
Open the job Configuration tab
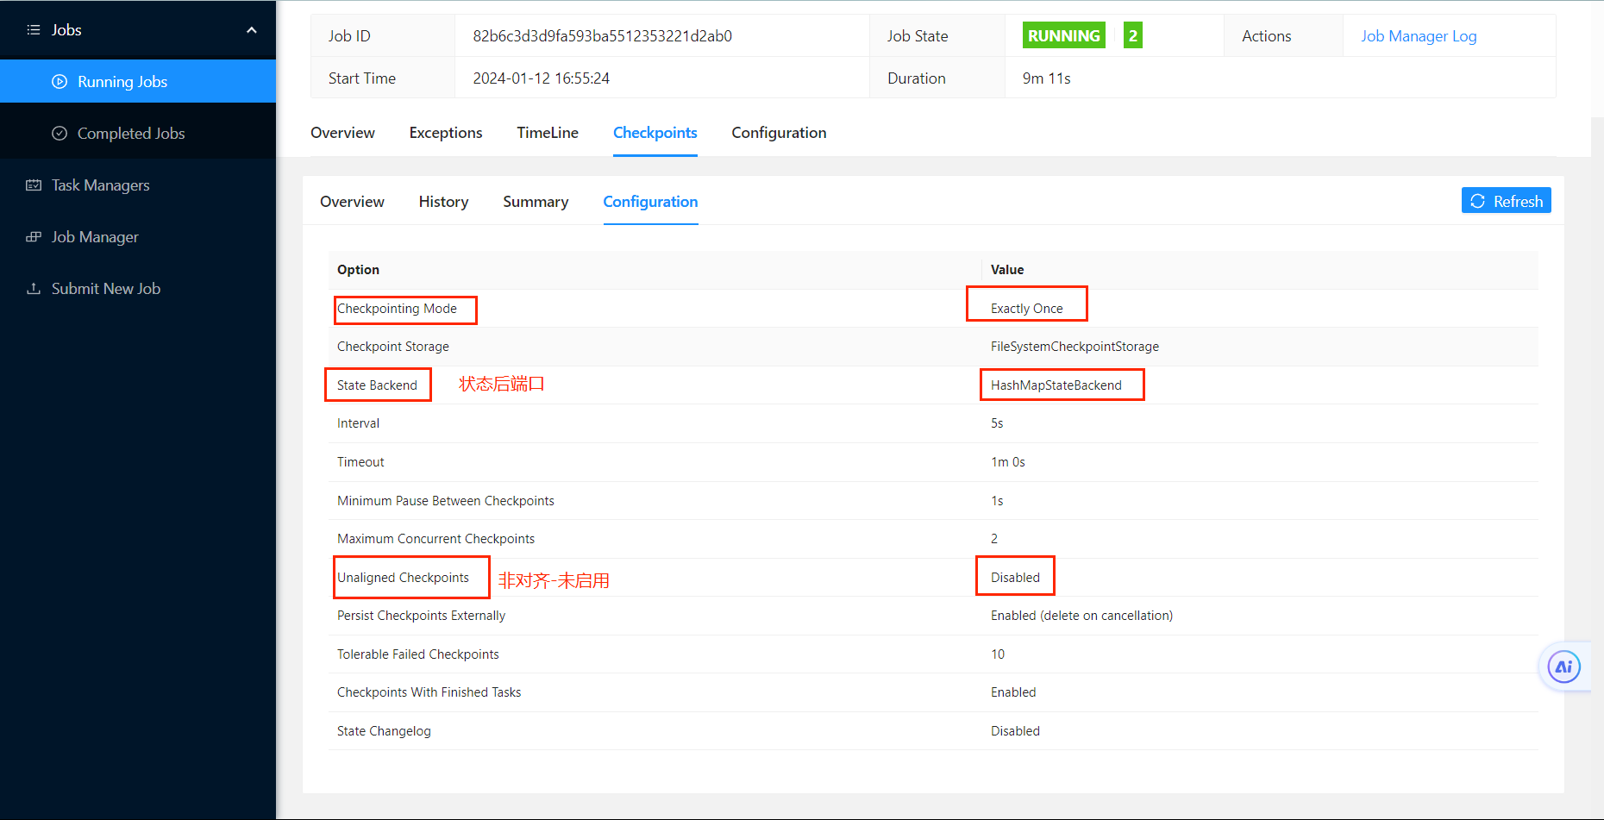779,133
